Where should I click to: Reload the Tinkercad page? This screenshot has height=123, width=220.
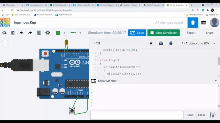(x=12, y=10)
